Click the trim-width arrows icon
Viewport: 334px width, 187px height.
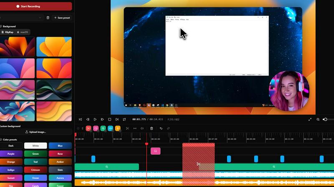[135, 128]
